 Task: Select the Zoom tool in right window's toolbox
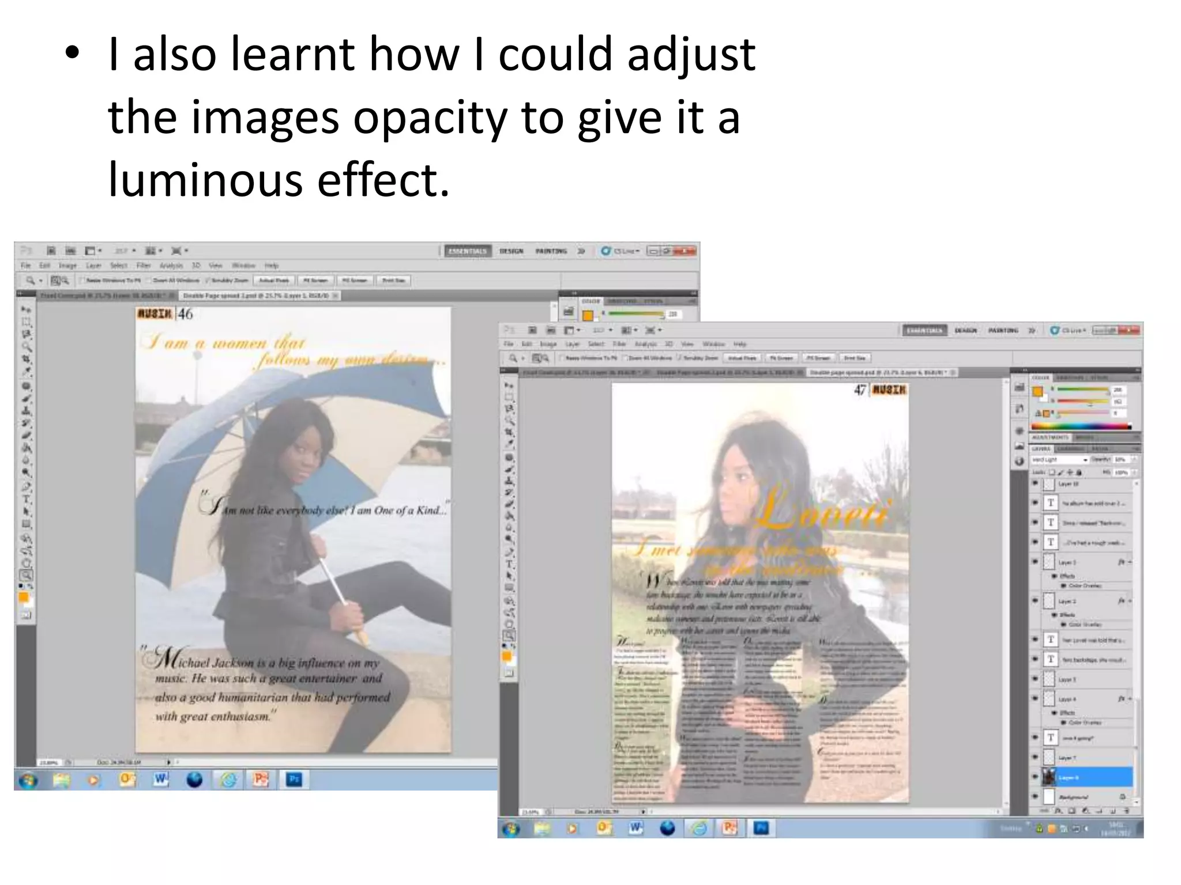tap(509, 636)
